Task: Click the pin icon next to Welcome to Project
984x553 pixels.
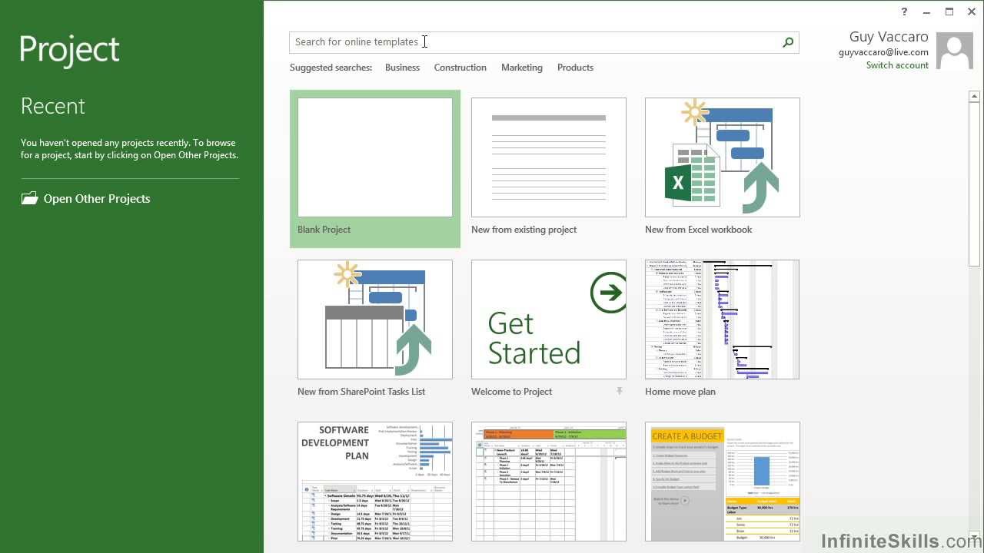Action: [620, 392]
